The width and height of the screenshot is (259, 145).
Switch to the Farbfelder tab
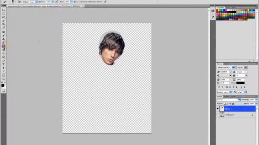220,8
